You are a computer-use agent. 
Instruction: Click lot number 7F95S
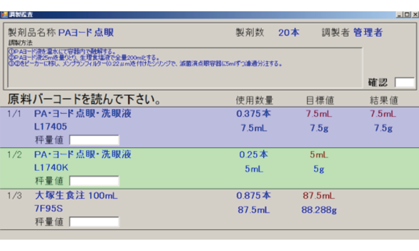click(x=49, y=208)
